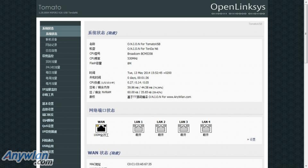Click the 网络端口状态 section heading
Viewport: 308px width, 168px height.
[102, 111]
